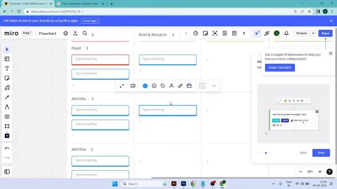Viewport: 337px width, 189px height.
Task: Open card more options ellipsis
Action: (x=214, y=86)
